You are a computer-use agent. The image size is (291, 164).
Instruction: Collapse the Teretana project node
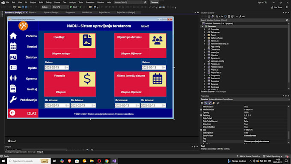point(202,27)
